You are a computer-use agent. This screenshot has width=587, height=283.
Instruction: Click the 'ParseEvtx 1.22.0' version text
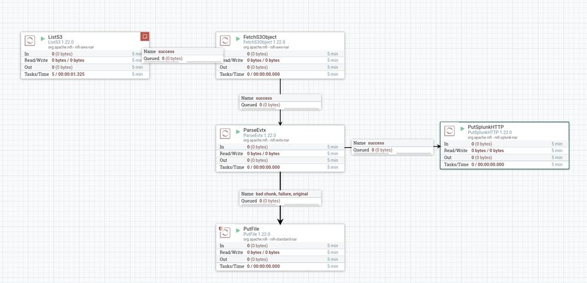click(260, 135)
